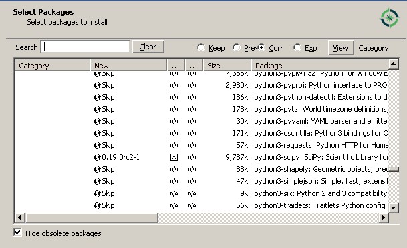Click the vertical scrollbar thumb
This screenshot has width=407, height=248.
pyautogui.click(x=394, y=170)
